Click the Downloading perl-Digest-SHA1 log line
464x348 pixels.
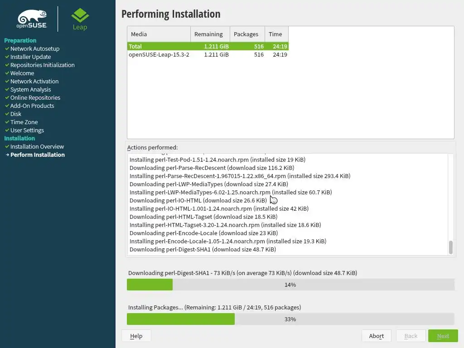click(x=203, y=250)
